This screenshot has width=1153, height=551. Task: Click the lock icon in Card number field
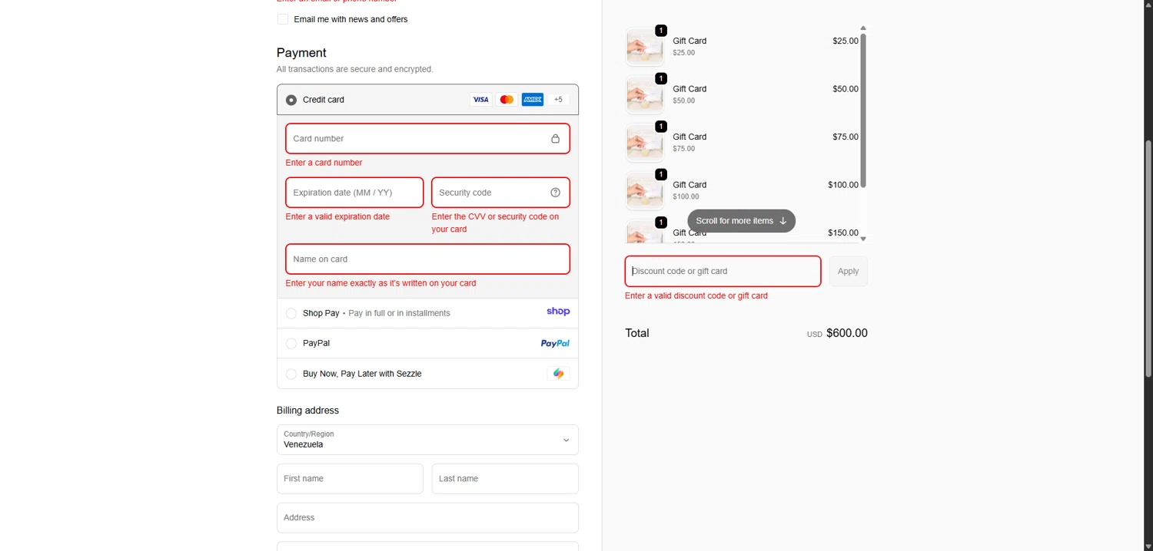point(555,139)
